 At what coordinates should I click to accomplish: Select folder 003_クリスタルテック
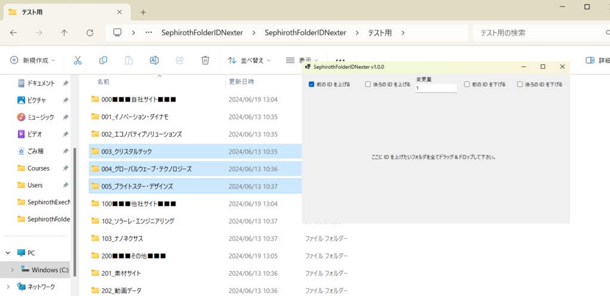pyautogui.click(x=195, y=152)
